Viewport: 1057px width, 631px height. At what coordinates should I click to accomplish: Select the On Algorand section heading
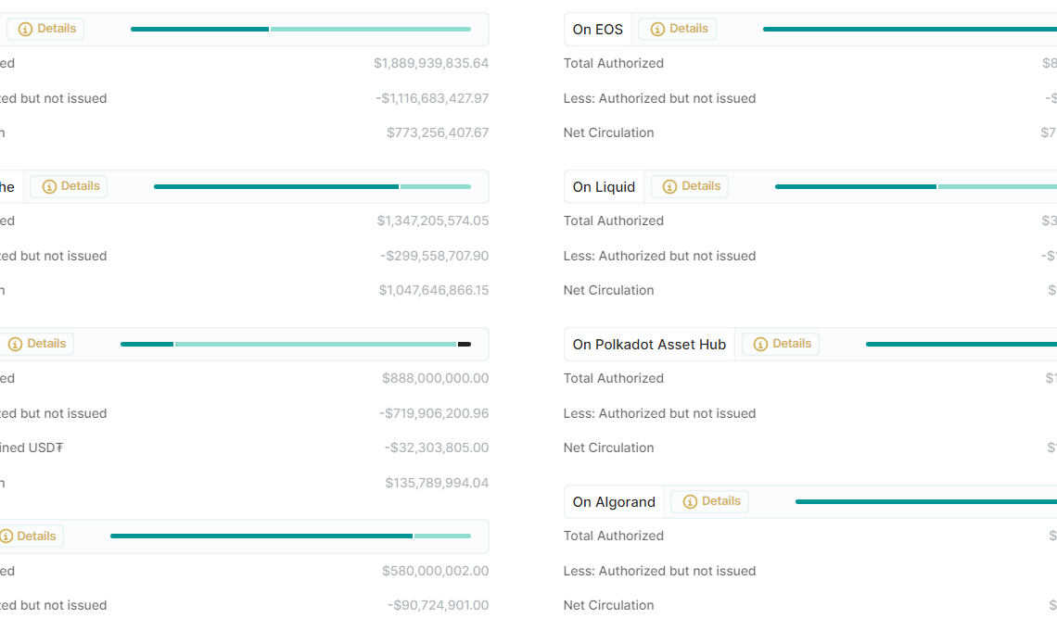[613, 501]
